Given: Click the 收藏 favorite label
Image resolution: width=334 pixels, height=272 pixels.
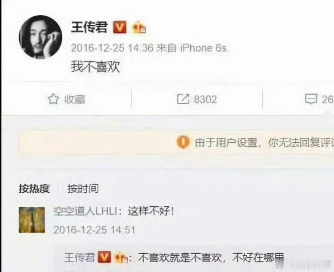Looking at the screenshot, I should pyautogui.click(x=75, y=99).
